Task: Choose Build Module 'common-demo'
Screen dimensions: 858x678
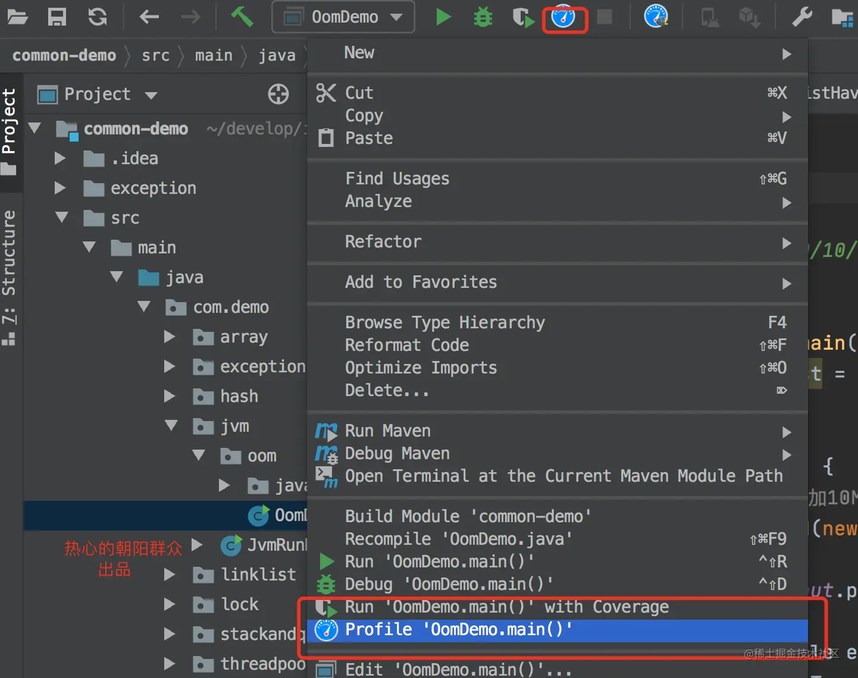Action: (x=558, y=516)
